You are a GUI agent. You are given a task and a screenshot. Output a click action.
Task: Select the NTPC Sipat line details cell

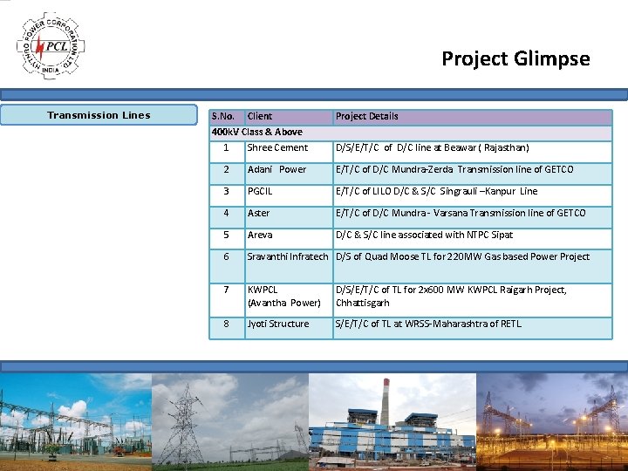point(473,239)
